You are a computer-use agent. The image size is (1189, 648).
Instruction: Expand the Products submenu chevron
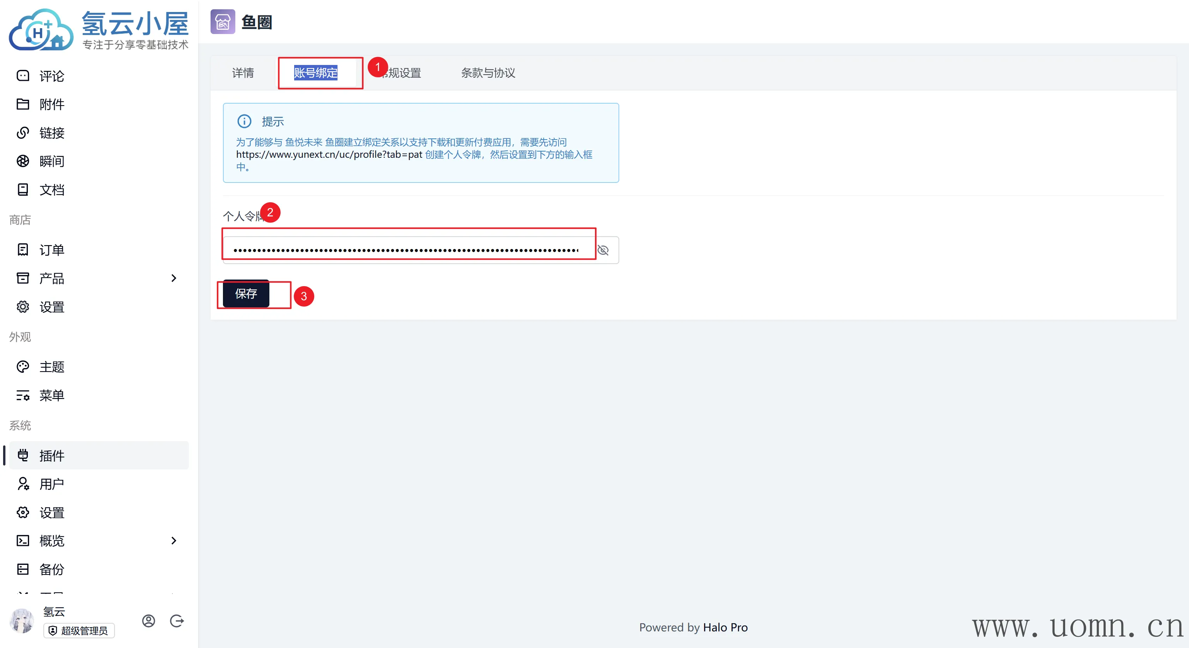tap(173, 278)
